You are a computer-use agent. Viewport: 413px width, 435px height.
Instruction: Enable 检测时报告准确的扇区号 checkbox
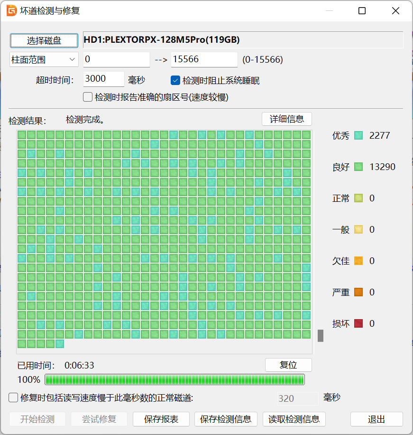pos(87,96)
